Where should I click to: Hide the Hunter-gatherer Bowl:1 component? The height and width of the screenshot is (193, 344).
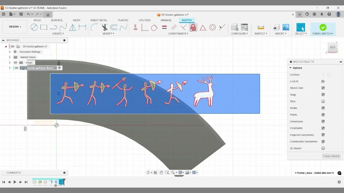click(16, 68)
